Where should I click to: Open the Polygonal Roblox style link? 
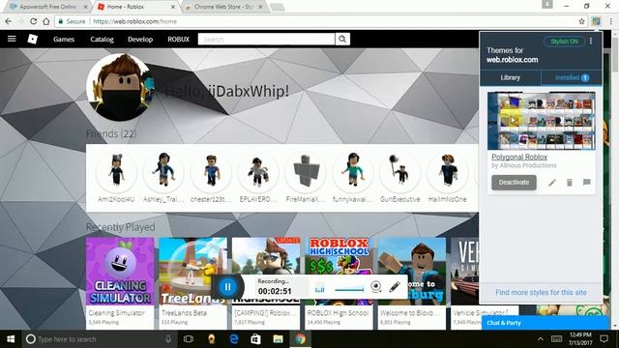click(x=519, y=157)
